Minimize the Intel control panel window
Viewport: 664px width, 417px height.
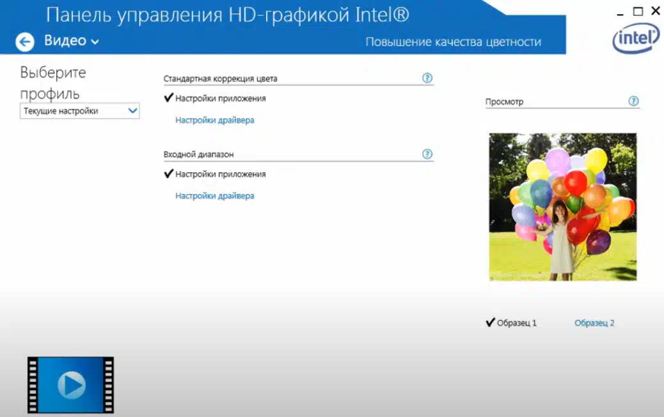pyautogui.click(x=621, y=12)
